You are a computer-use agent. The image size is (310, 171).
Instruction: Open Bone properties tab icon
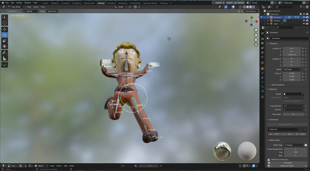262,87
